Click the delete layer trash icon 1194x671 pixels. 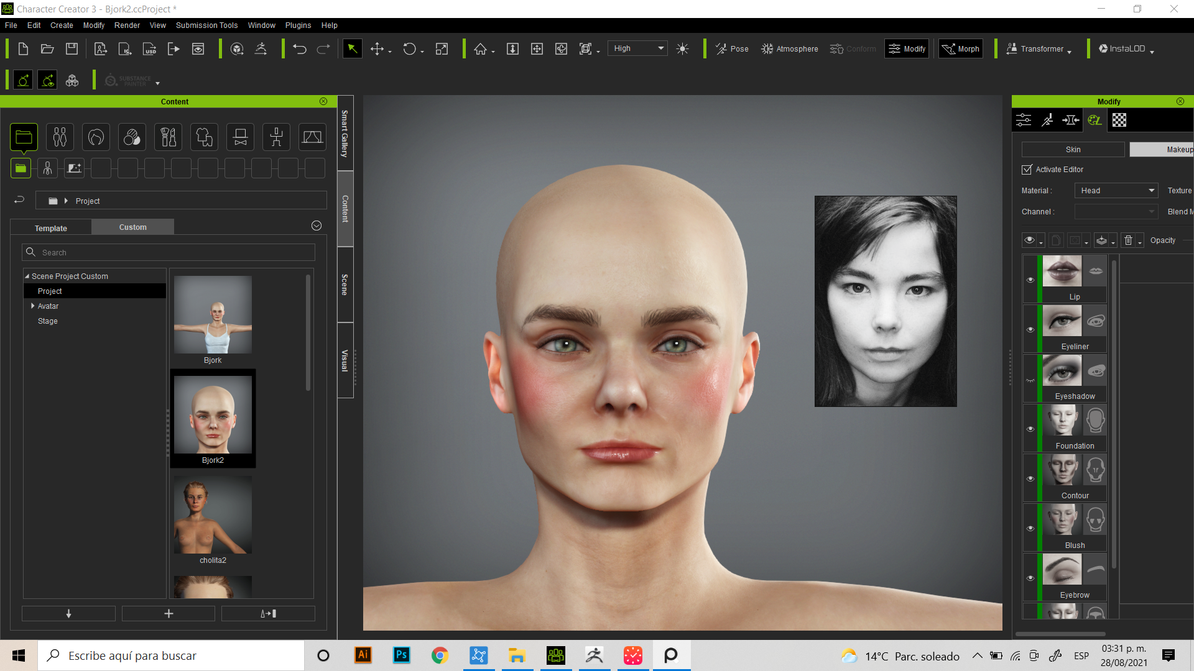(x=1129, y=240)
